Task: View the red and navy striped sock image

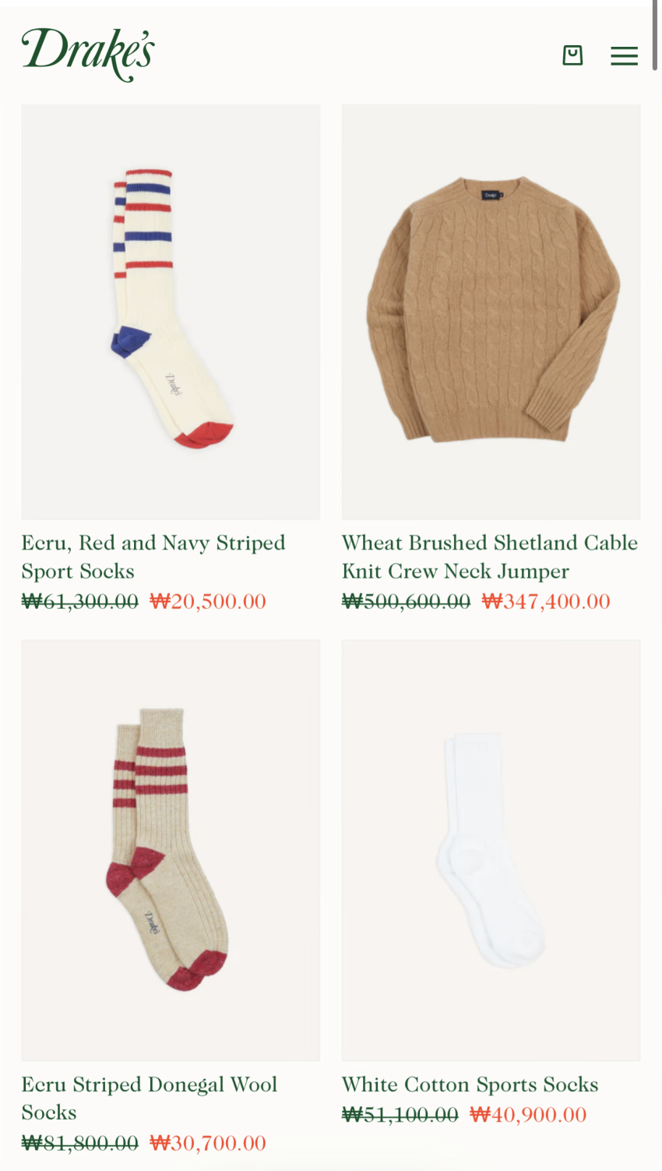Action: click(x=171, y=312)
